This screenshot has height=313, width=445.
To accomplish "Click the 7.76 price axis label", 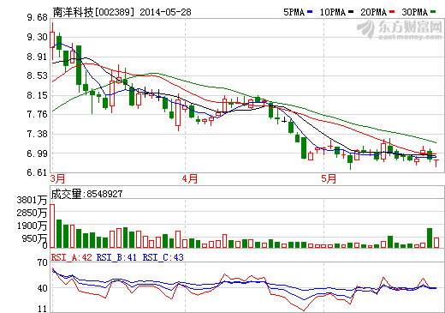I will tap(37, 114).
